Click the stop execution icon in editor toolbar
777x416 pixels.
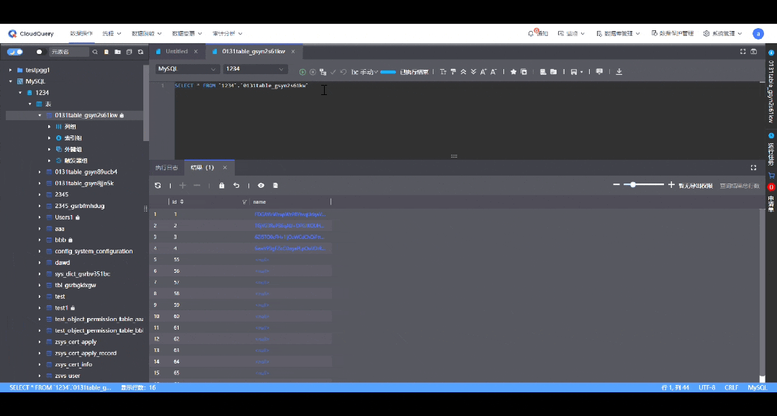pyautogui.click(x=313, y=72)
